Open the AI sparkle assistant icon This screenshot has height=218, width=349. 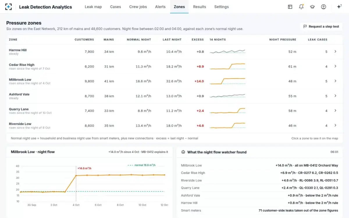(339, 7)
